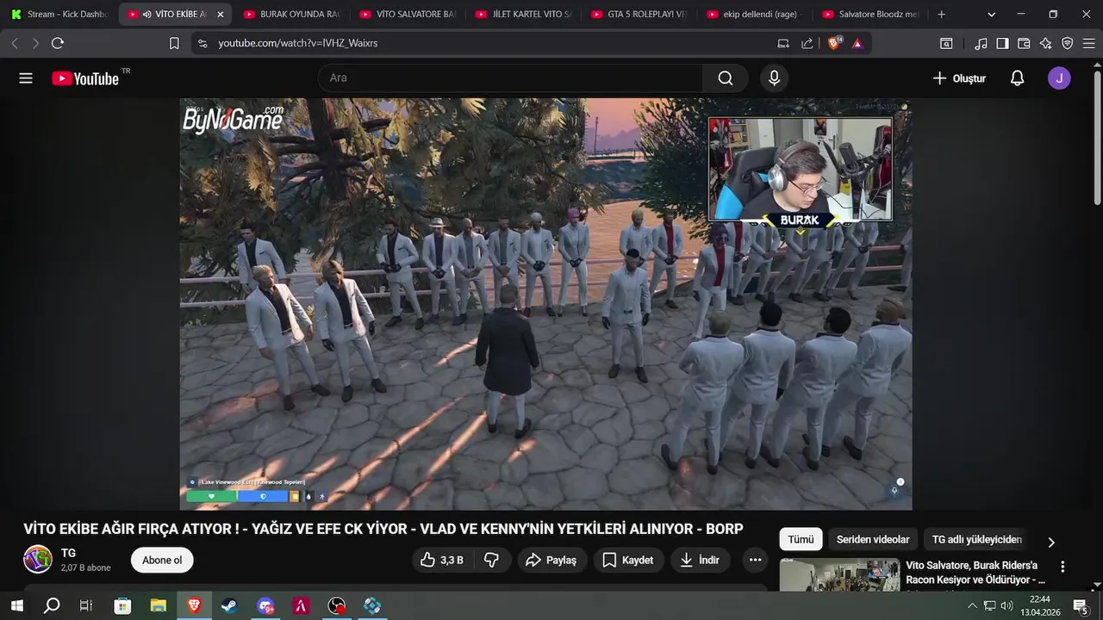Share this page from address bar
Viewport: 1103px width, 620px height.
(807, 43)
